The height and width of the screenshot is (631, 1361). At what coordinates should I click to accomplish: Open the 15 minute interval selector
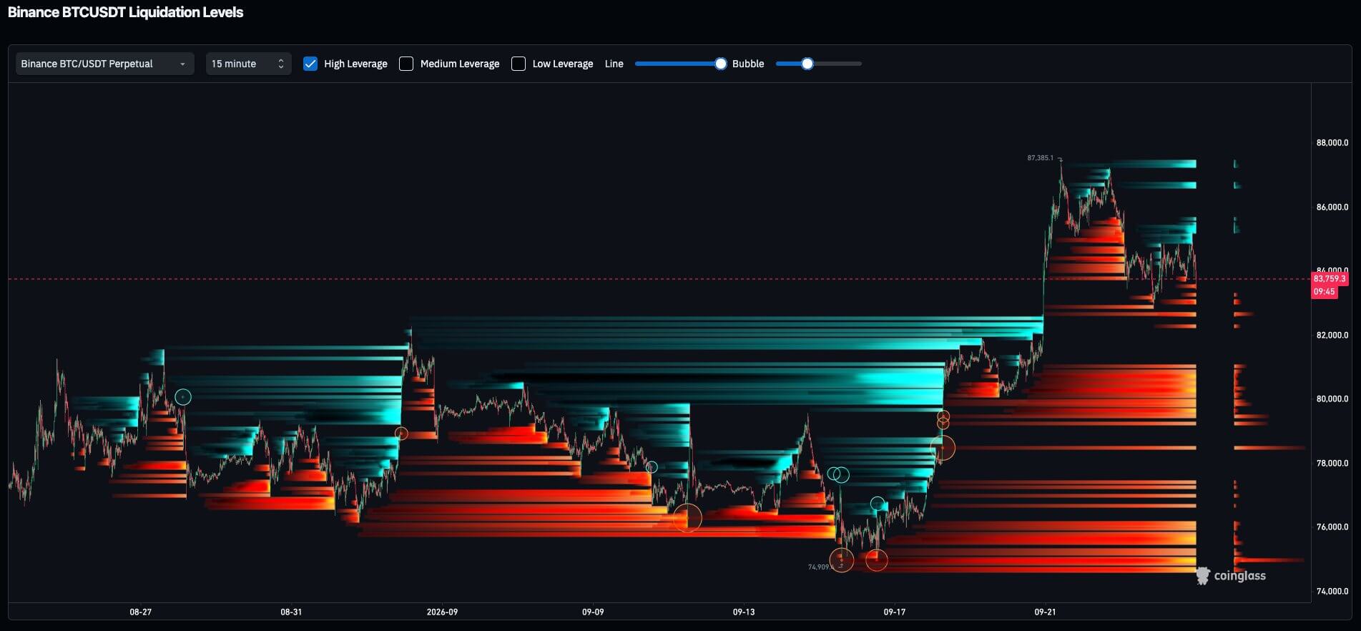(248, 64)
